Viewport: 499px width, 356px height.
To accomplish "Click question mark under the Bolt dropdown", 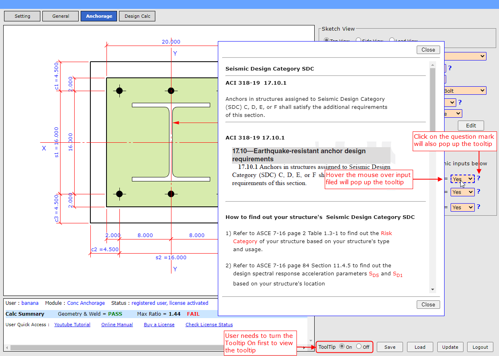I will (460, 102).
